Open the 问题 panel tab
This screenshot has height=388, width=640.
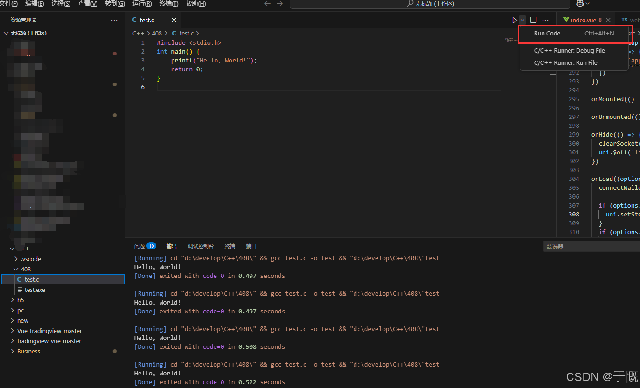coord(139,246)
